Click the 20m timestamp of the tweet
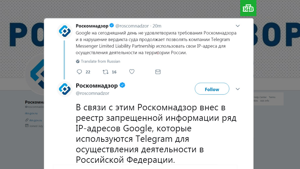The height and width of the screenshot is (169, 300). [157, 26]
